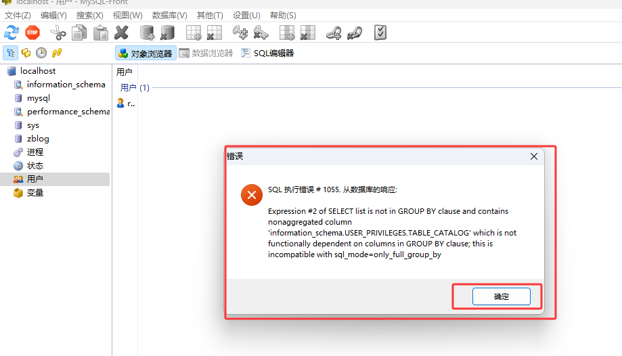
Task: Close the 错误 dialog with X
Action: tap(534, 156)
